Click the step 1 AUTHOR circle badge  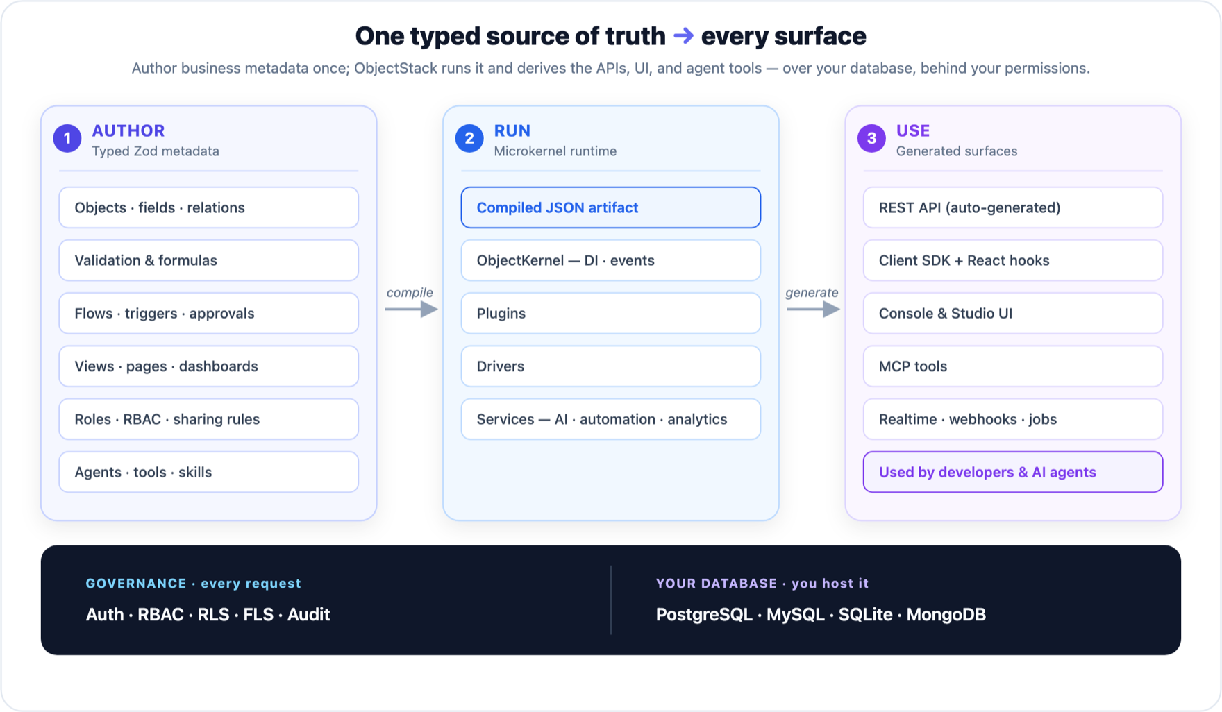(67, 138)
